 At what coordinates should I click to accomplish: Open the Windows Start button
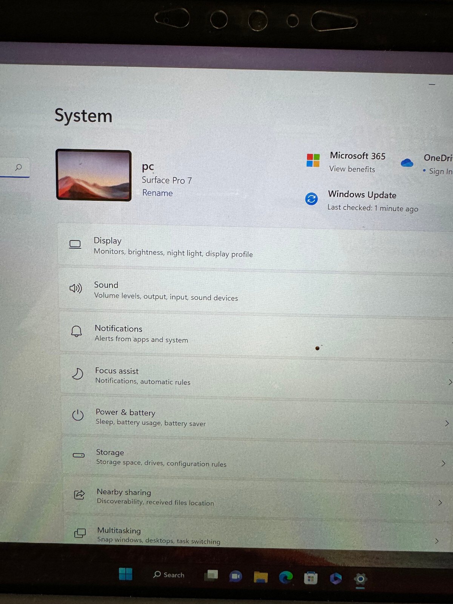pyautogui.click(x=125, y=574)
